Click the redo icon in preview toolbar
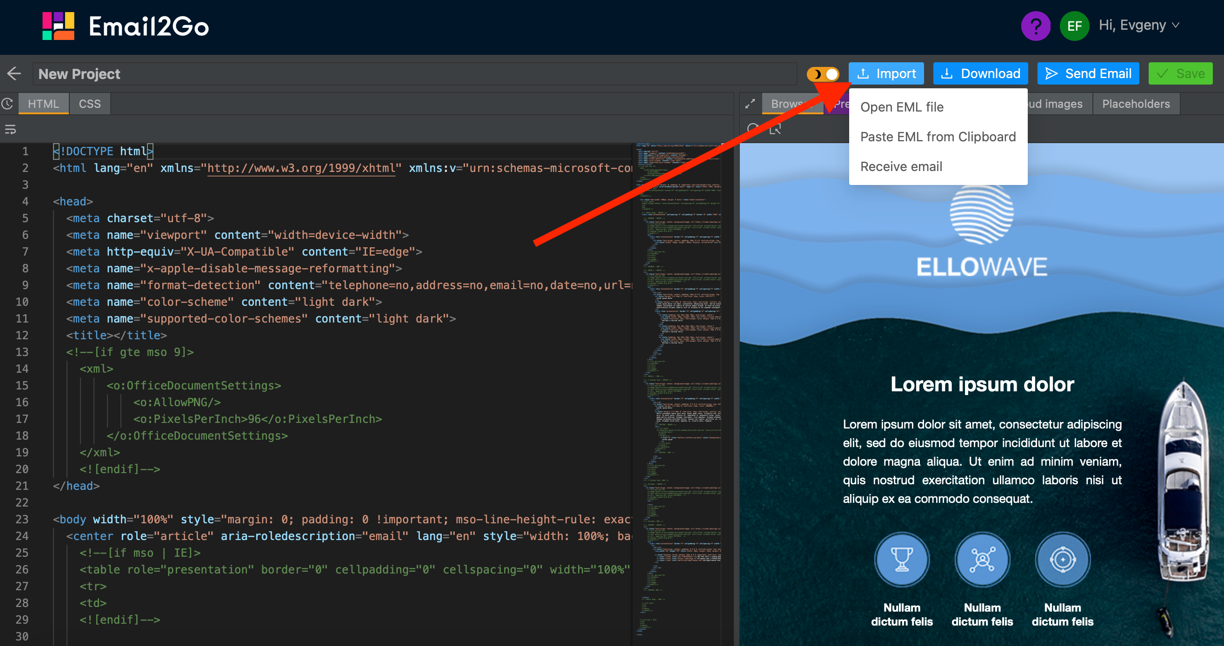This screenshot has width=1224, height=646. point(753,129)
